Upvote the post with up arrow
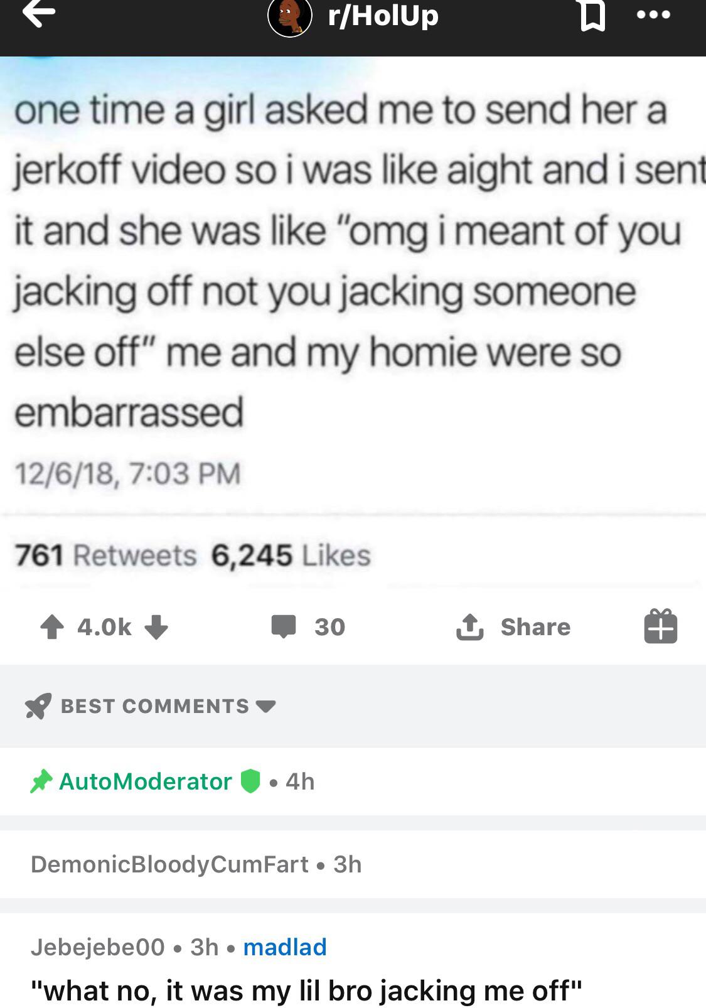The width and height of the screenshot is (706, 1008). tap(52, 626)
